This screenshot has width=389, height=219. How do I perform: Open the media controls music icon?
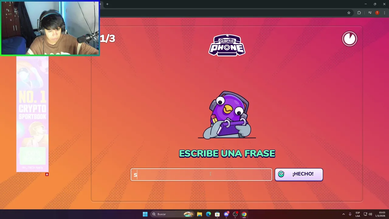click(370, 13)
